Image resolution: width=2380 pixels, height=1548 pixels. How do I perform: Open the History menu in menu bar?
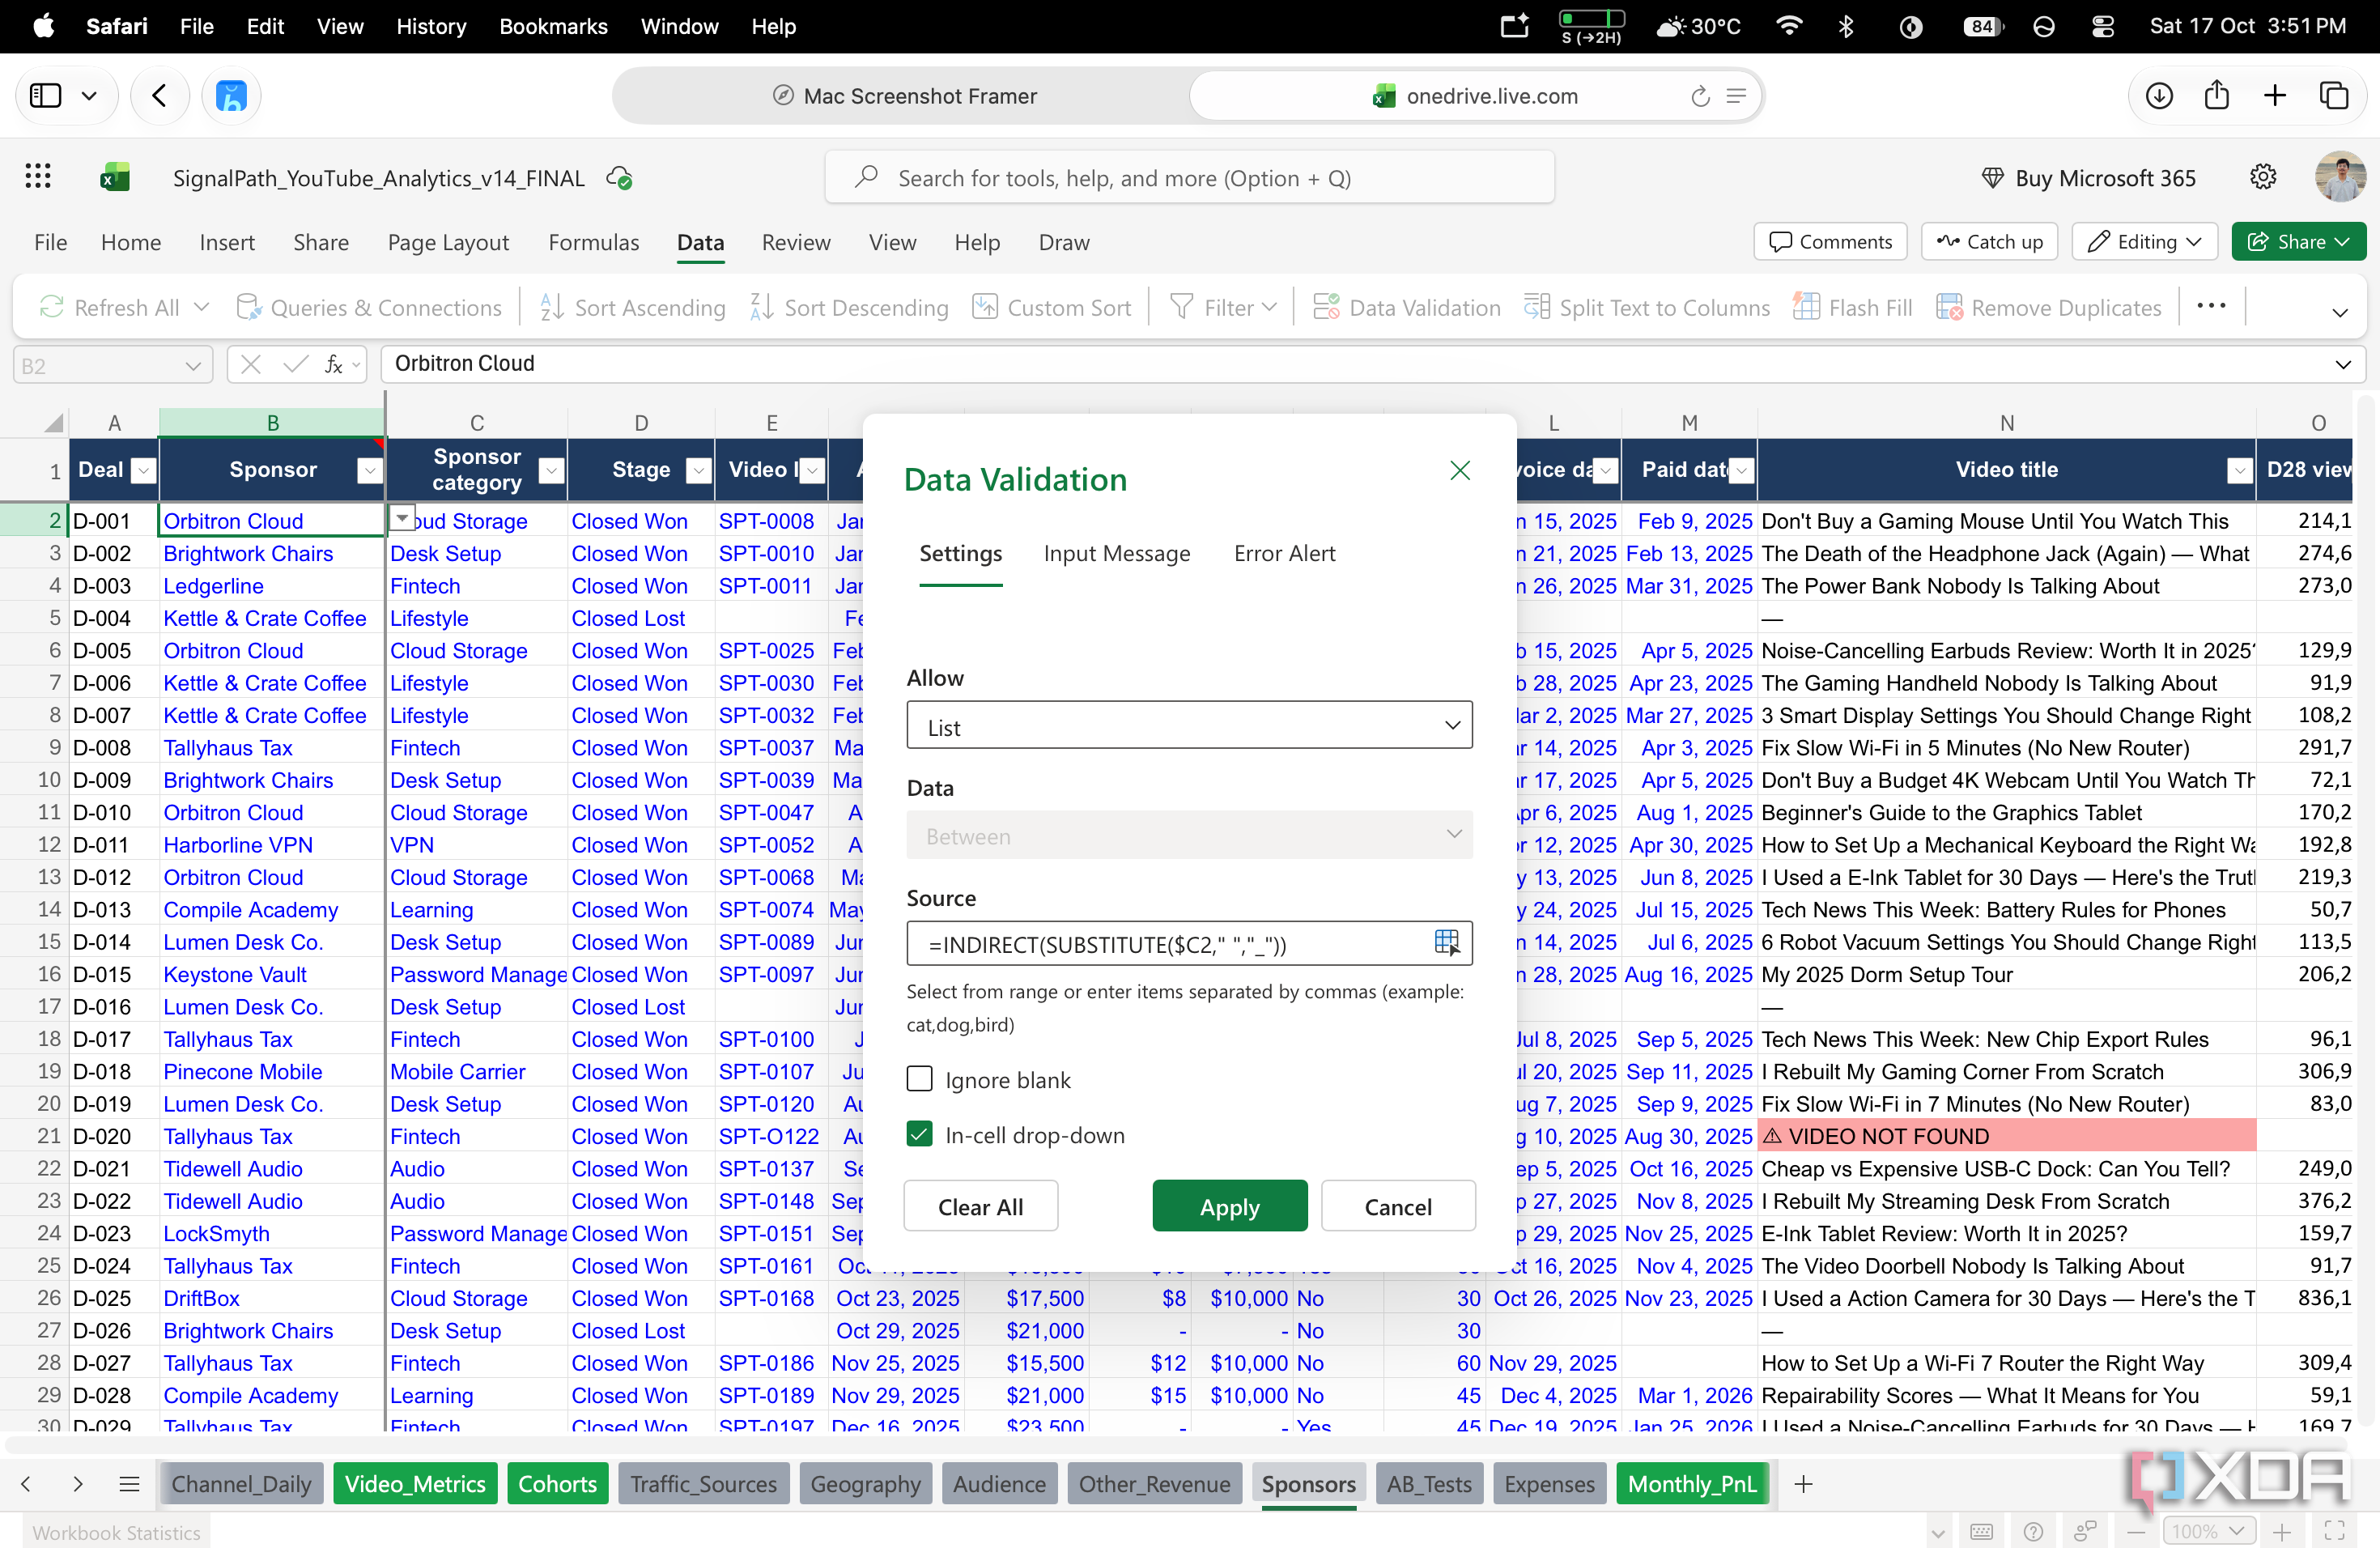[430, 26]
